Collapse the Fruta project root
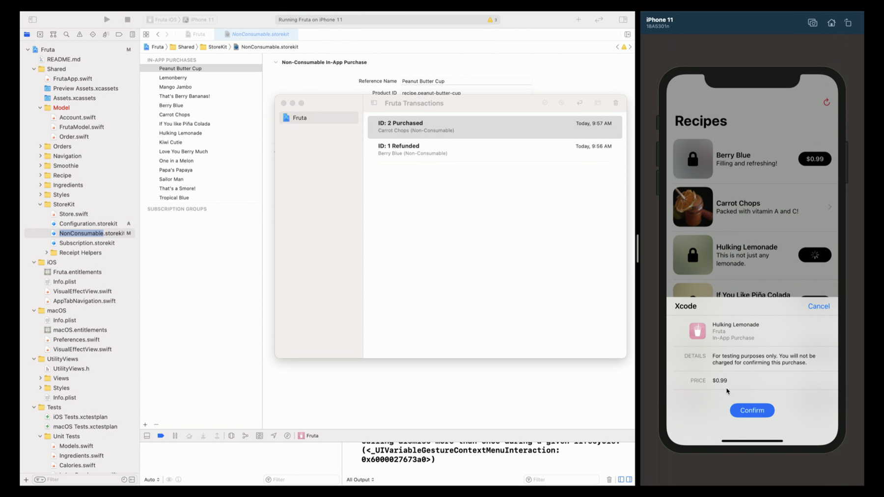 (28, 50)
